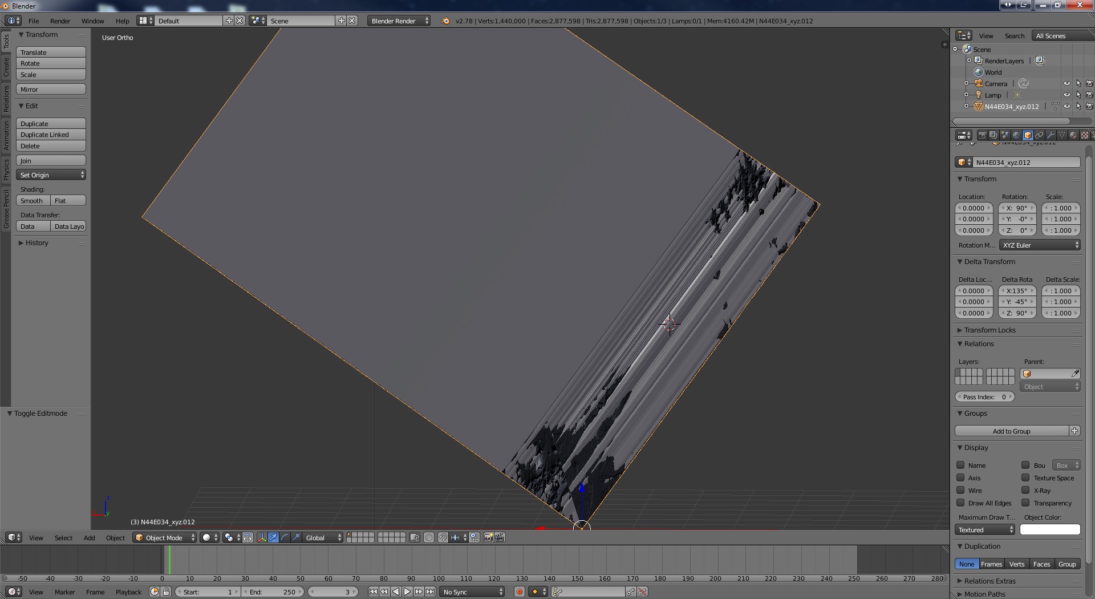This screenshot has height=599, width=1095.
Task: Click the timeline record button
Action: (x=519, y=592)
